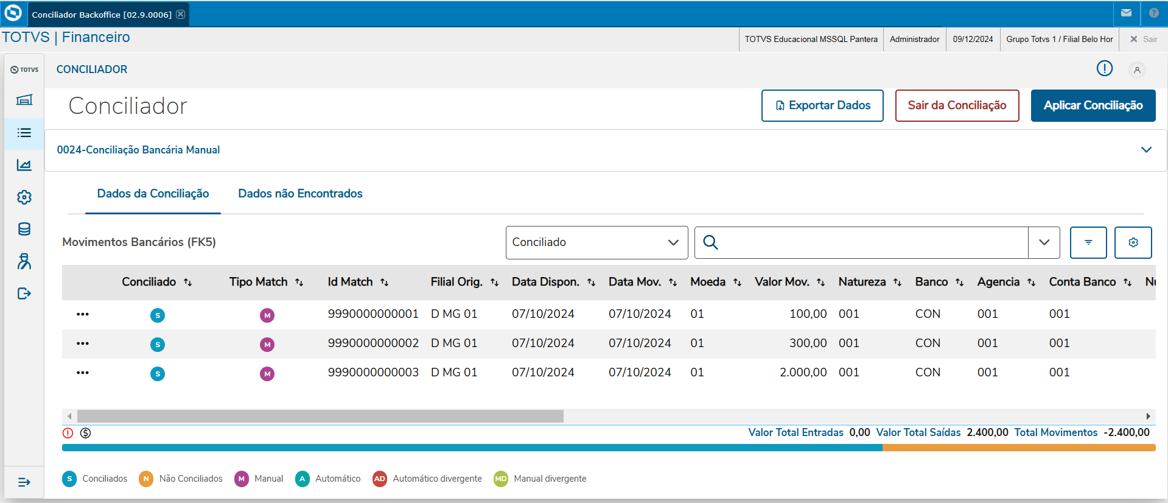Open the table column settings gear button

(x=1133, y=242)
